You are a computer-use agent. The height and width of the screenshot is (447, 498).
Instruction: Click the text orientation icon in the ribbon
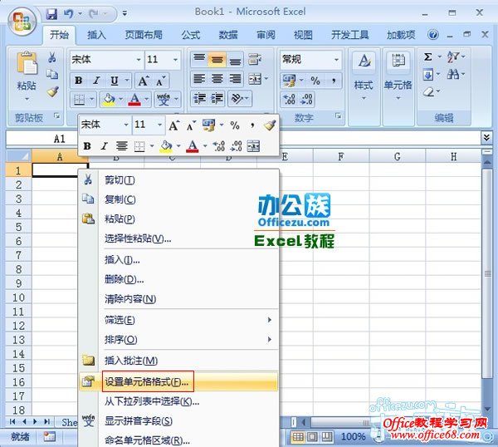point(237,98)
